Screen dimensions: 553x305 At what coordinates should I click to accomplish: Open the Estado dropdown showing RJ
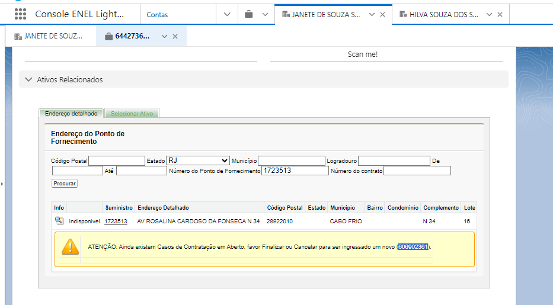pyautogui.click(x=198, y=160)
